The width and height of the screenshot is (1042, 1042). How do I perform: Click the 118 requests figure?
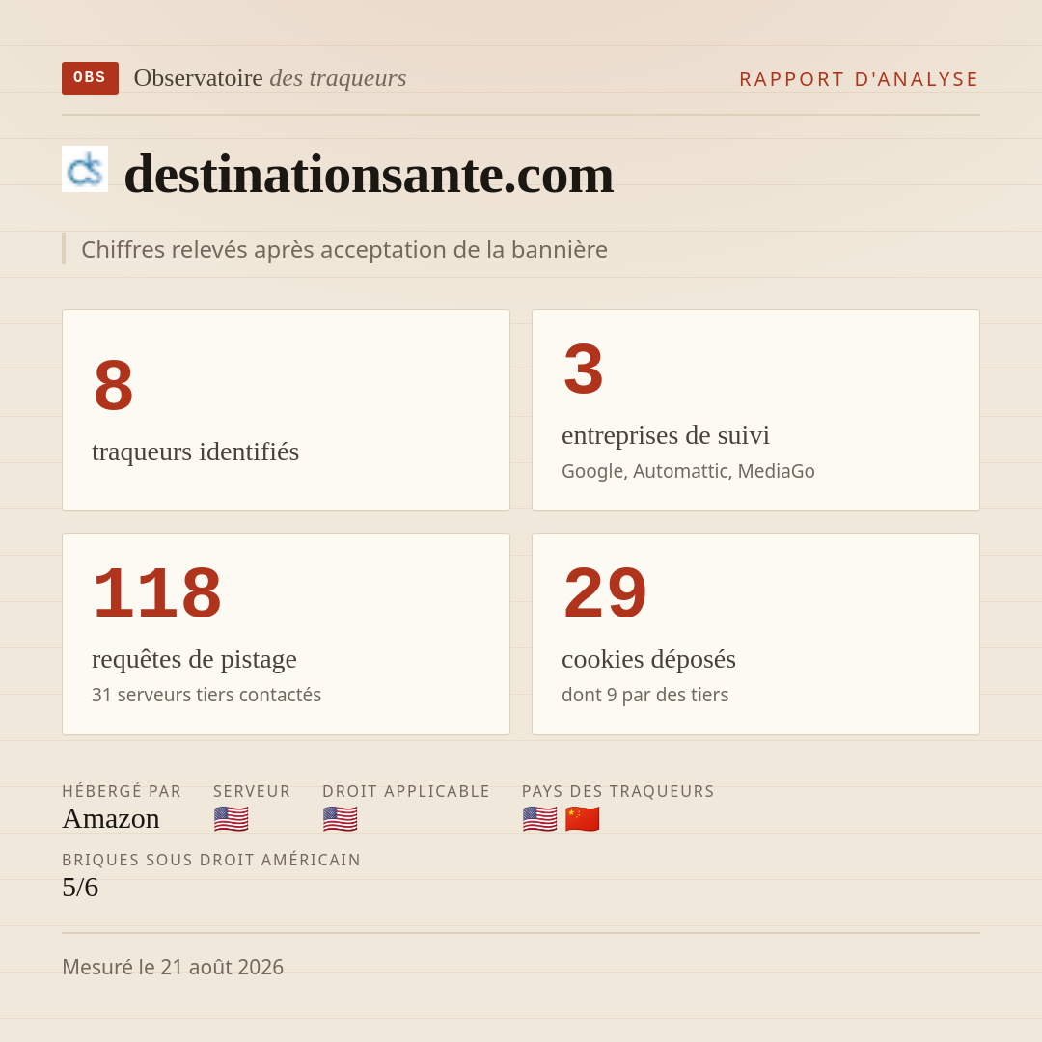[157, 592]
